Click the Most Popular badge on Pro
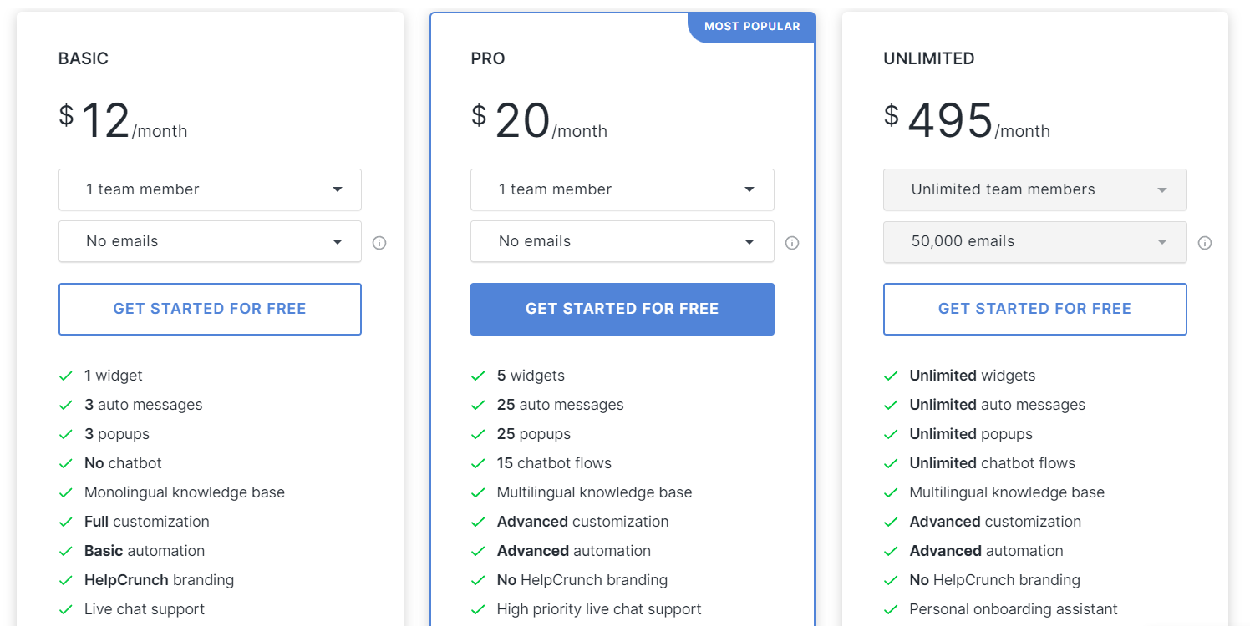This screenshot has width=1250, height=626. pyautogui.click(x=751, y=27)
